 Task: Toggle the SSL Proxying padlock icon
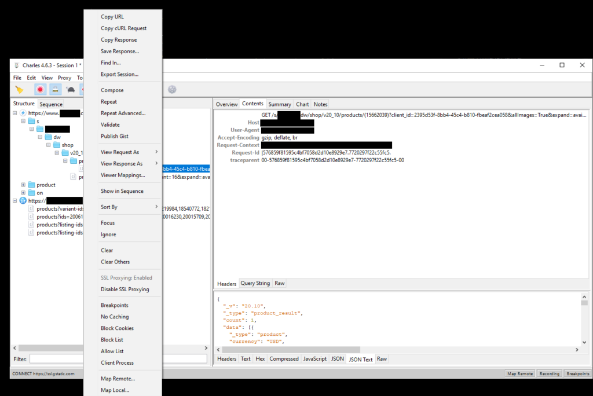click(55, 90)
